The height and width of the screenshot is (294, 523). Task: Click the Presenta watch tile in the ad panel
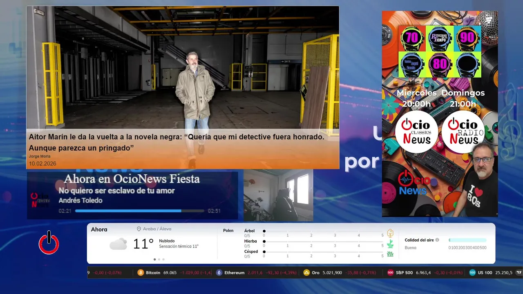(412, 65)
